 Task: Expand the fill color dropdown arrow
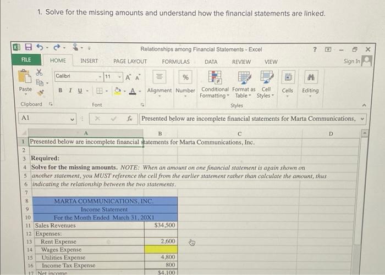tap(125, 92)
